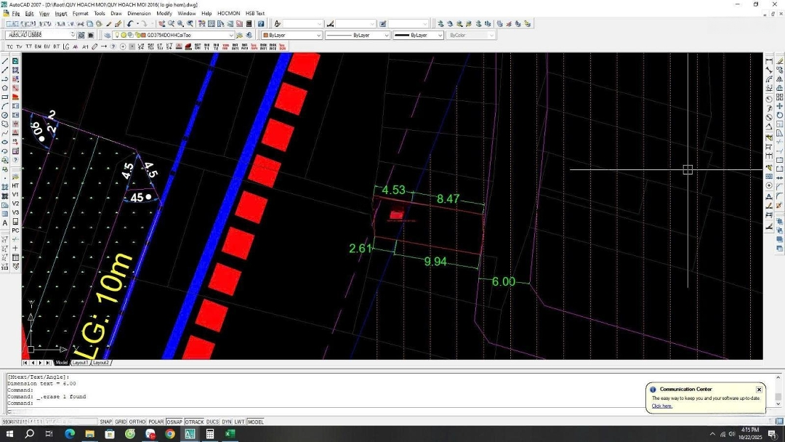The width and height of the screenshot is (785, 442).
Task: Toggle ORTHO mode in status bar
Action: click(x=137, y=422)
